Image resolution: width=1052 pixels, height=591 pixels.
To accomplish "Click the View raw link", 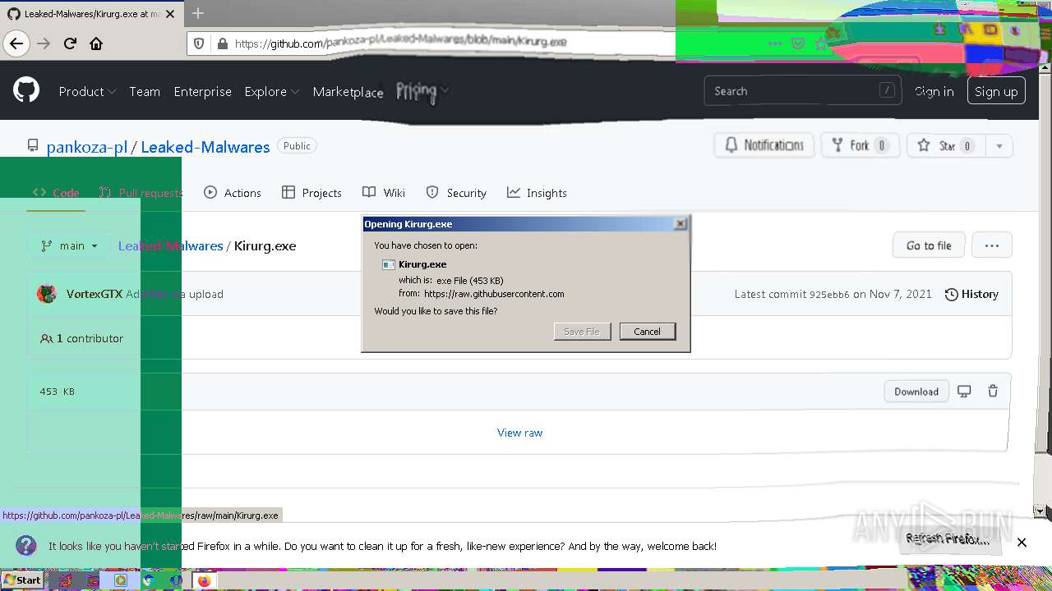I will tap(519, 433).
